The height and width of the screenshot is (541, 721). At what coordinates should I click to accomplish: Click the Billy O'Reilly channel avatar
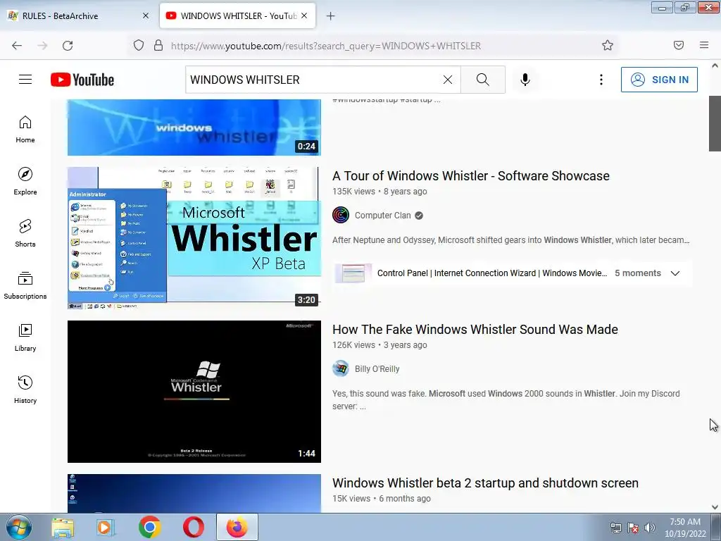pos(341,368)
